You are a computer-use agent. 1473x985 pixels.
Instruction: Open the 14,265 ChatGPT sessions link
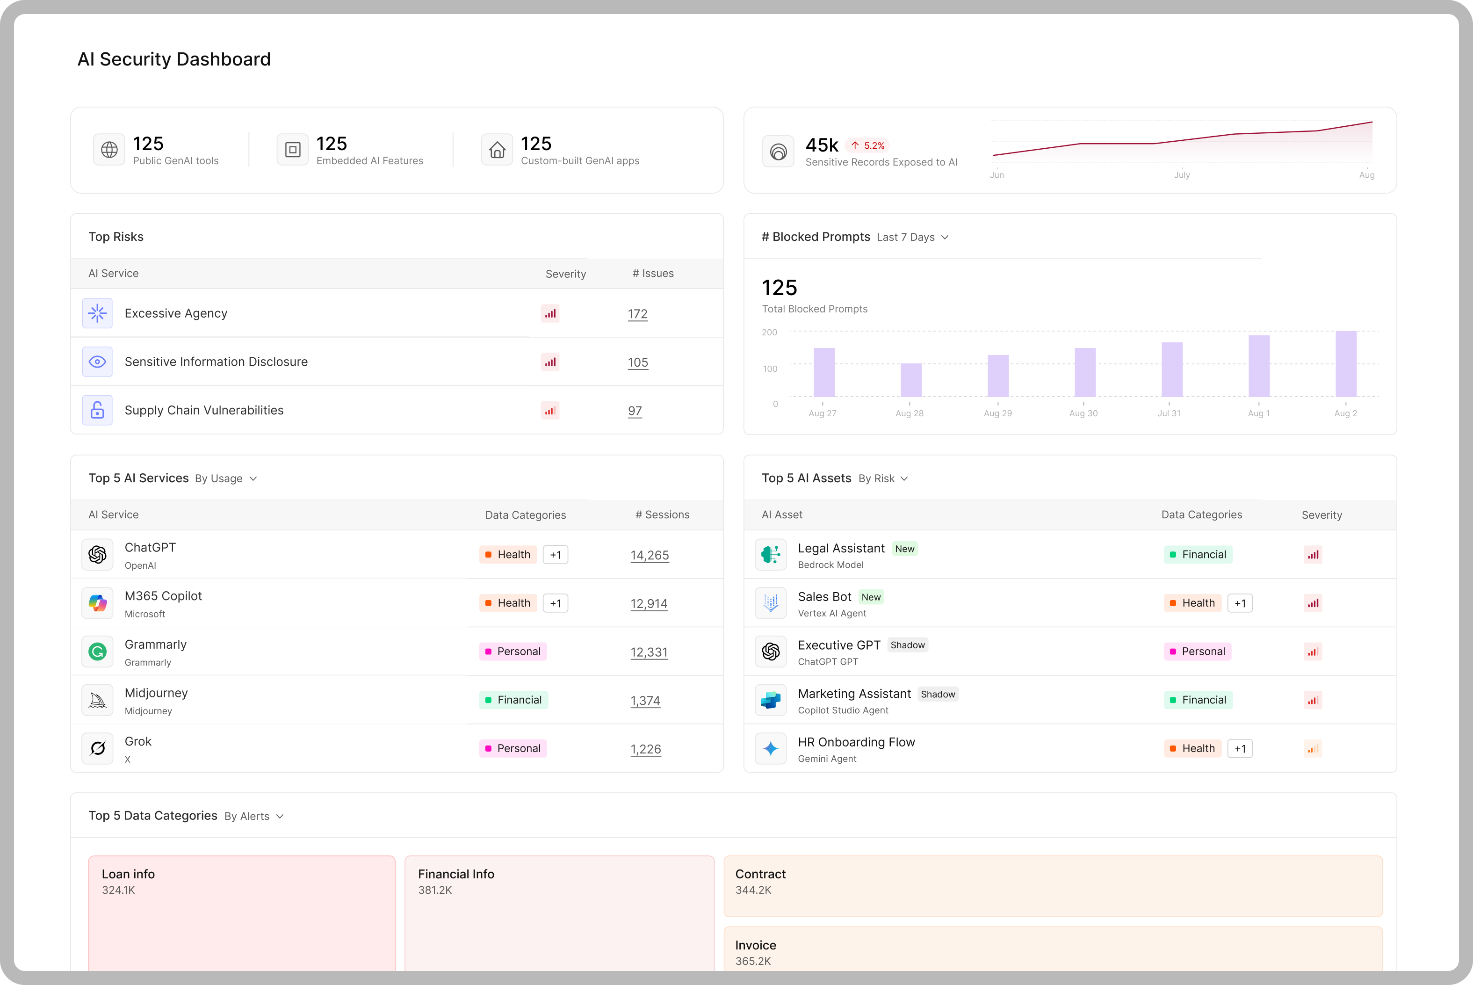point(649,555)
